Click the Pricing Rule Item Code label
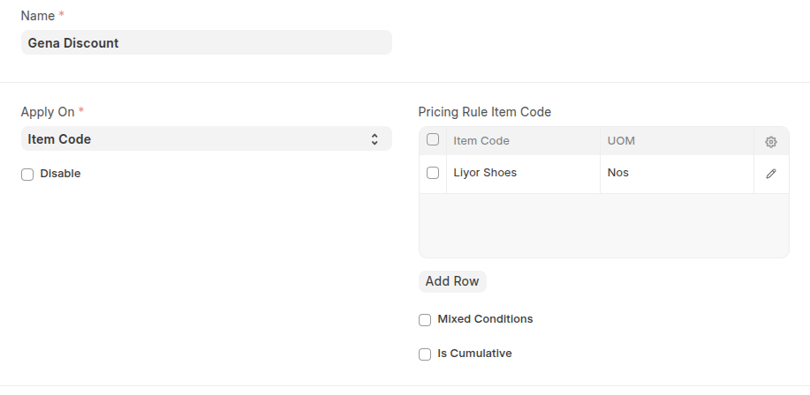Image resolution: width=810 pixels, height=395 pixels. click(x=484, y=112)
